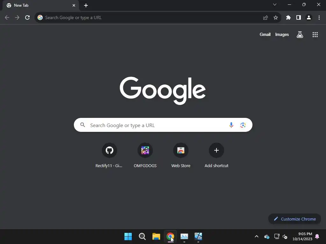The height and width of the screenshot is (244, 326).
Task: Go back using the back arrow
Action: point(7,18)
